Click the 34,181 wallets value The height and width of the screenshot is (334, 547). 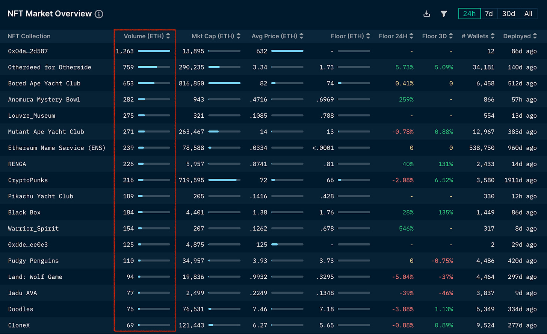point(484,67)
